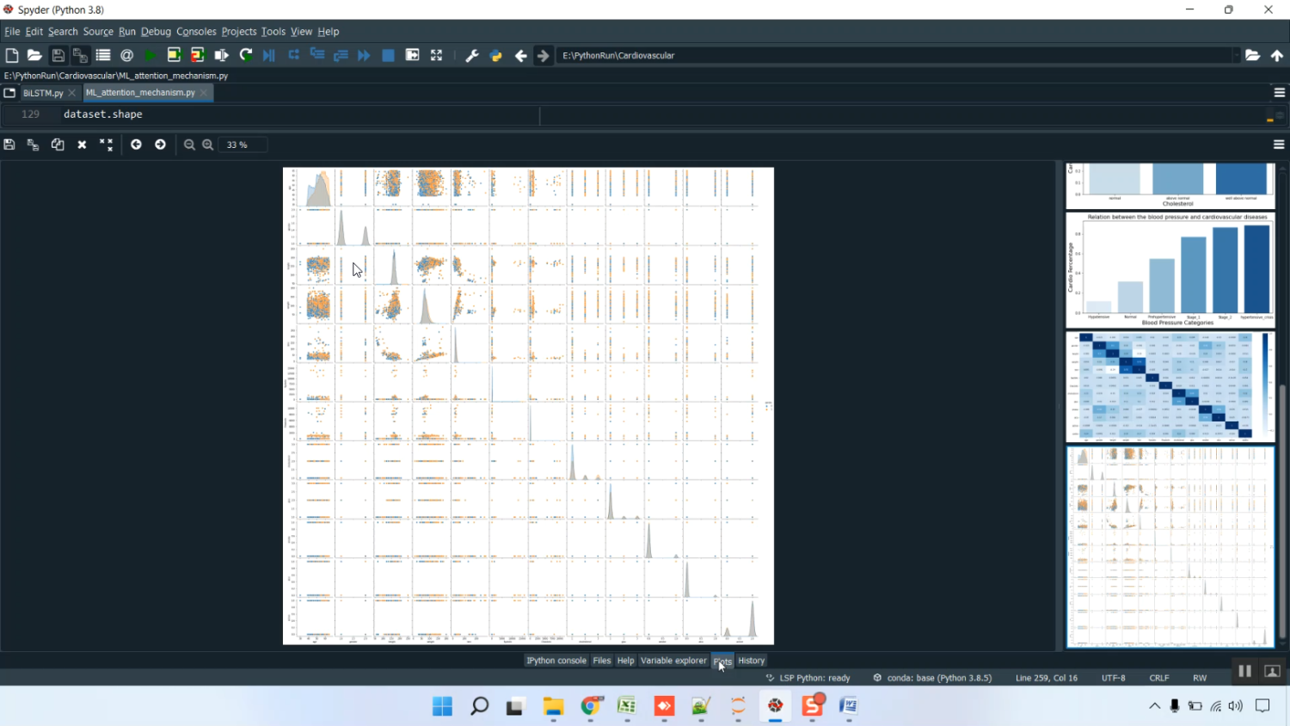Click the Debug file icon

click(x=269, y=55)
